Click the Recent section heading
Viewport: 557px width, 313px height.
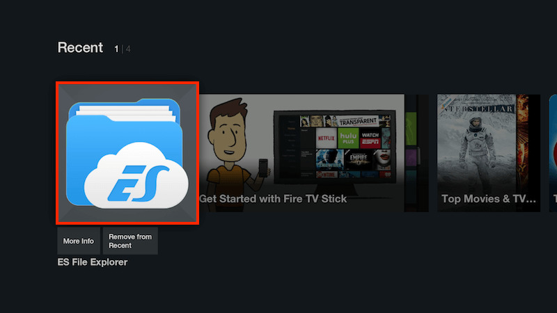[80, 47]
